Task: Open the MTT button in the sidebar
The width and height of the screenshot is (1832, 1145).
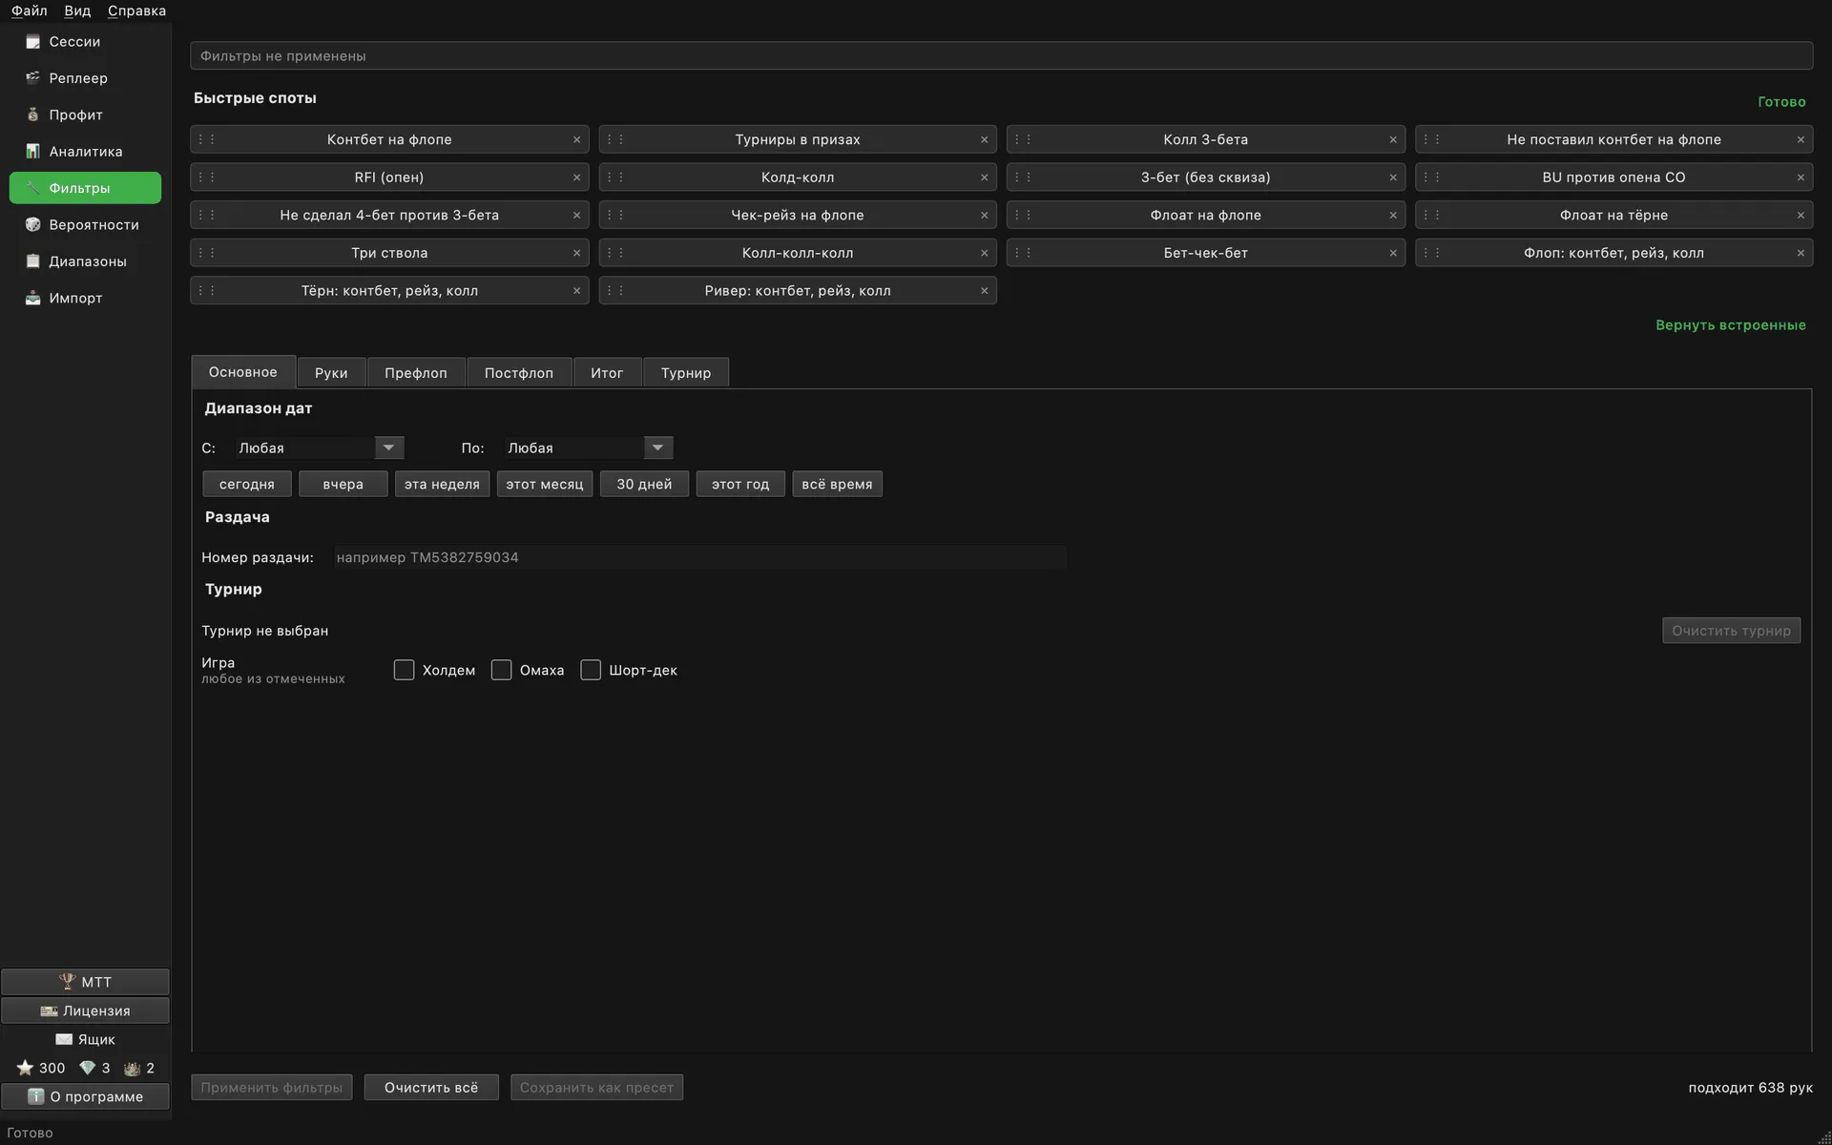Action: point(85,982)
